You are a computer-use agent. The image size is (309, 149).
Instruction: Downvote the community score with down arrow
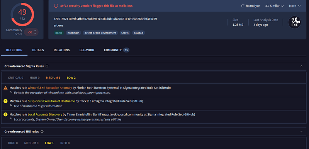pos(35,33)
